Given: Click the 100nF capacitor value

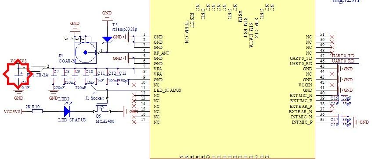Looking at the screenshot, I should click(113, 81).
